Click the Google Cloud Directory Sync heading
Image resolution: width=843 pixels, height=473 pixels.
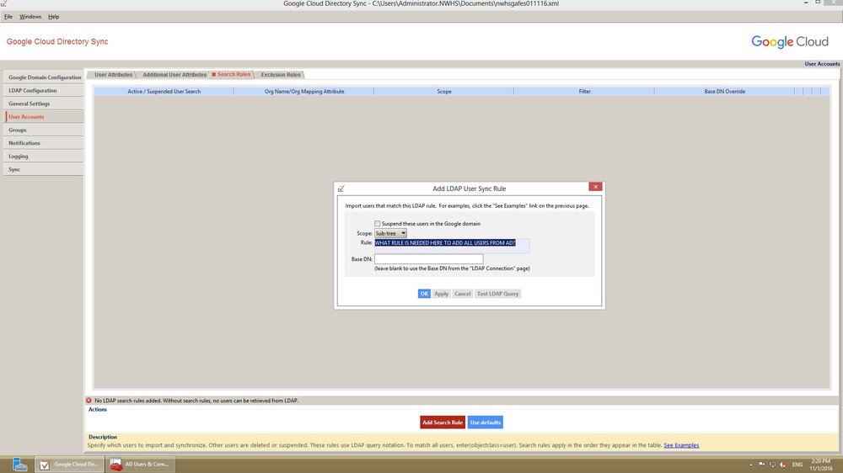[x=57, y=41]
